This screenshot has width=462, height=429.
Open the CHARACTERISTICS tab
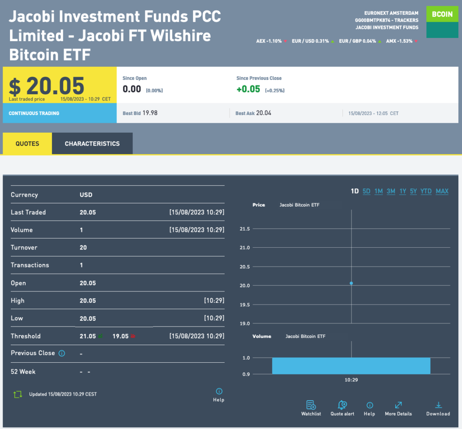92,143
